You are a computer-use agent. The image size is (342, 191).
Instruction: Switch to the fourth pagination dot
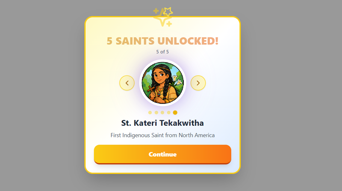tap(168, 113)
